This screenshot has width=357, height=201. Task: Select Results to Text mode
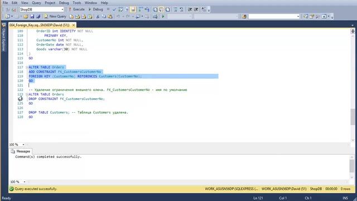(155, 9)
